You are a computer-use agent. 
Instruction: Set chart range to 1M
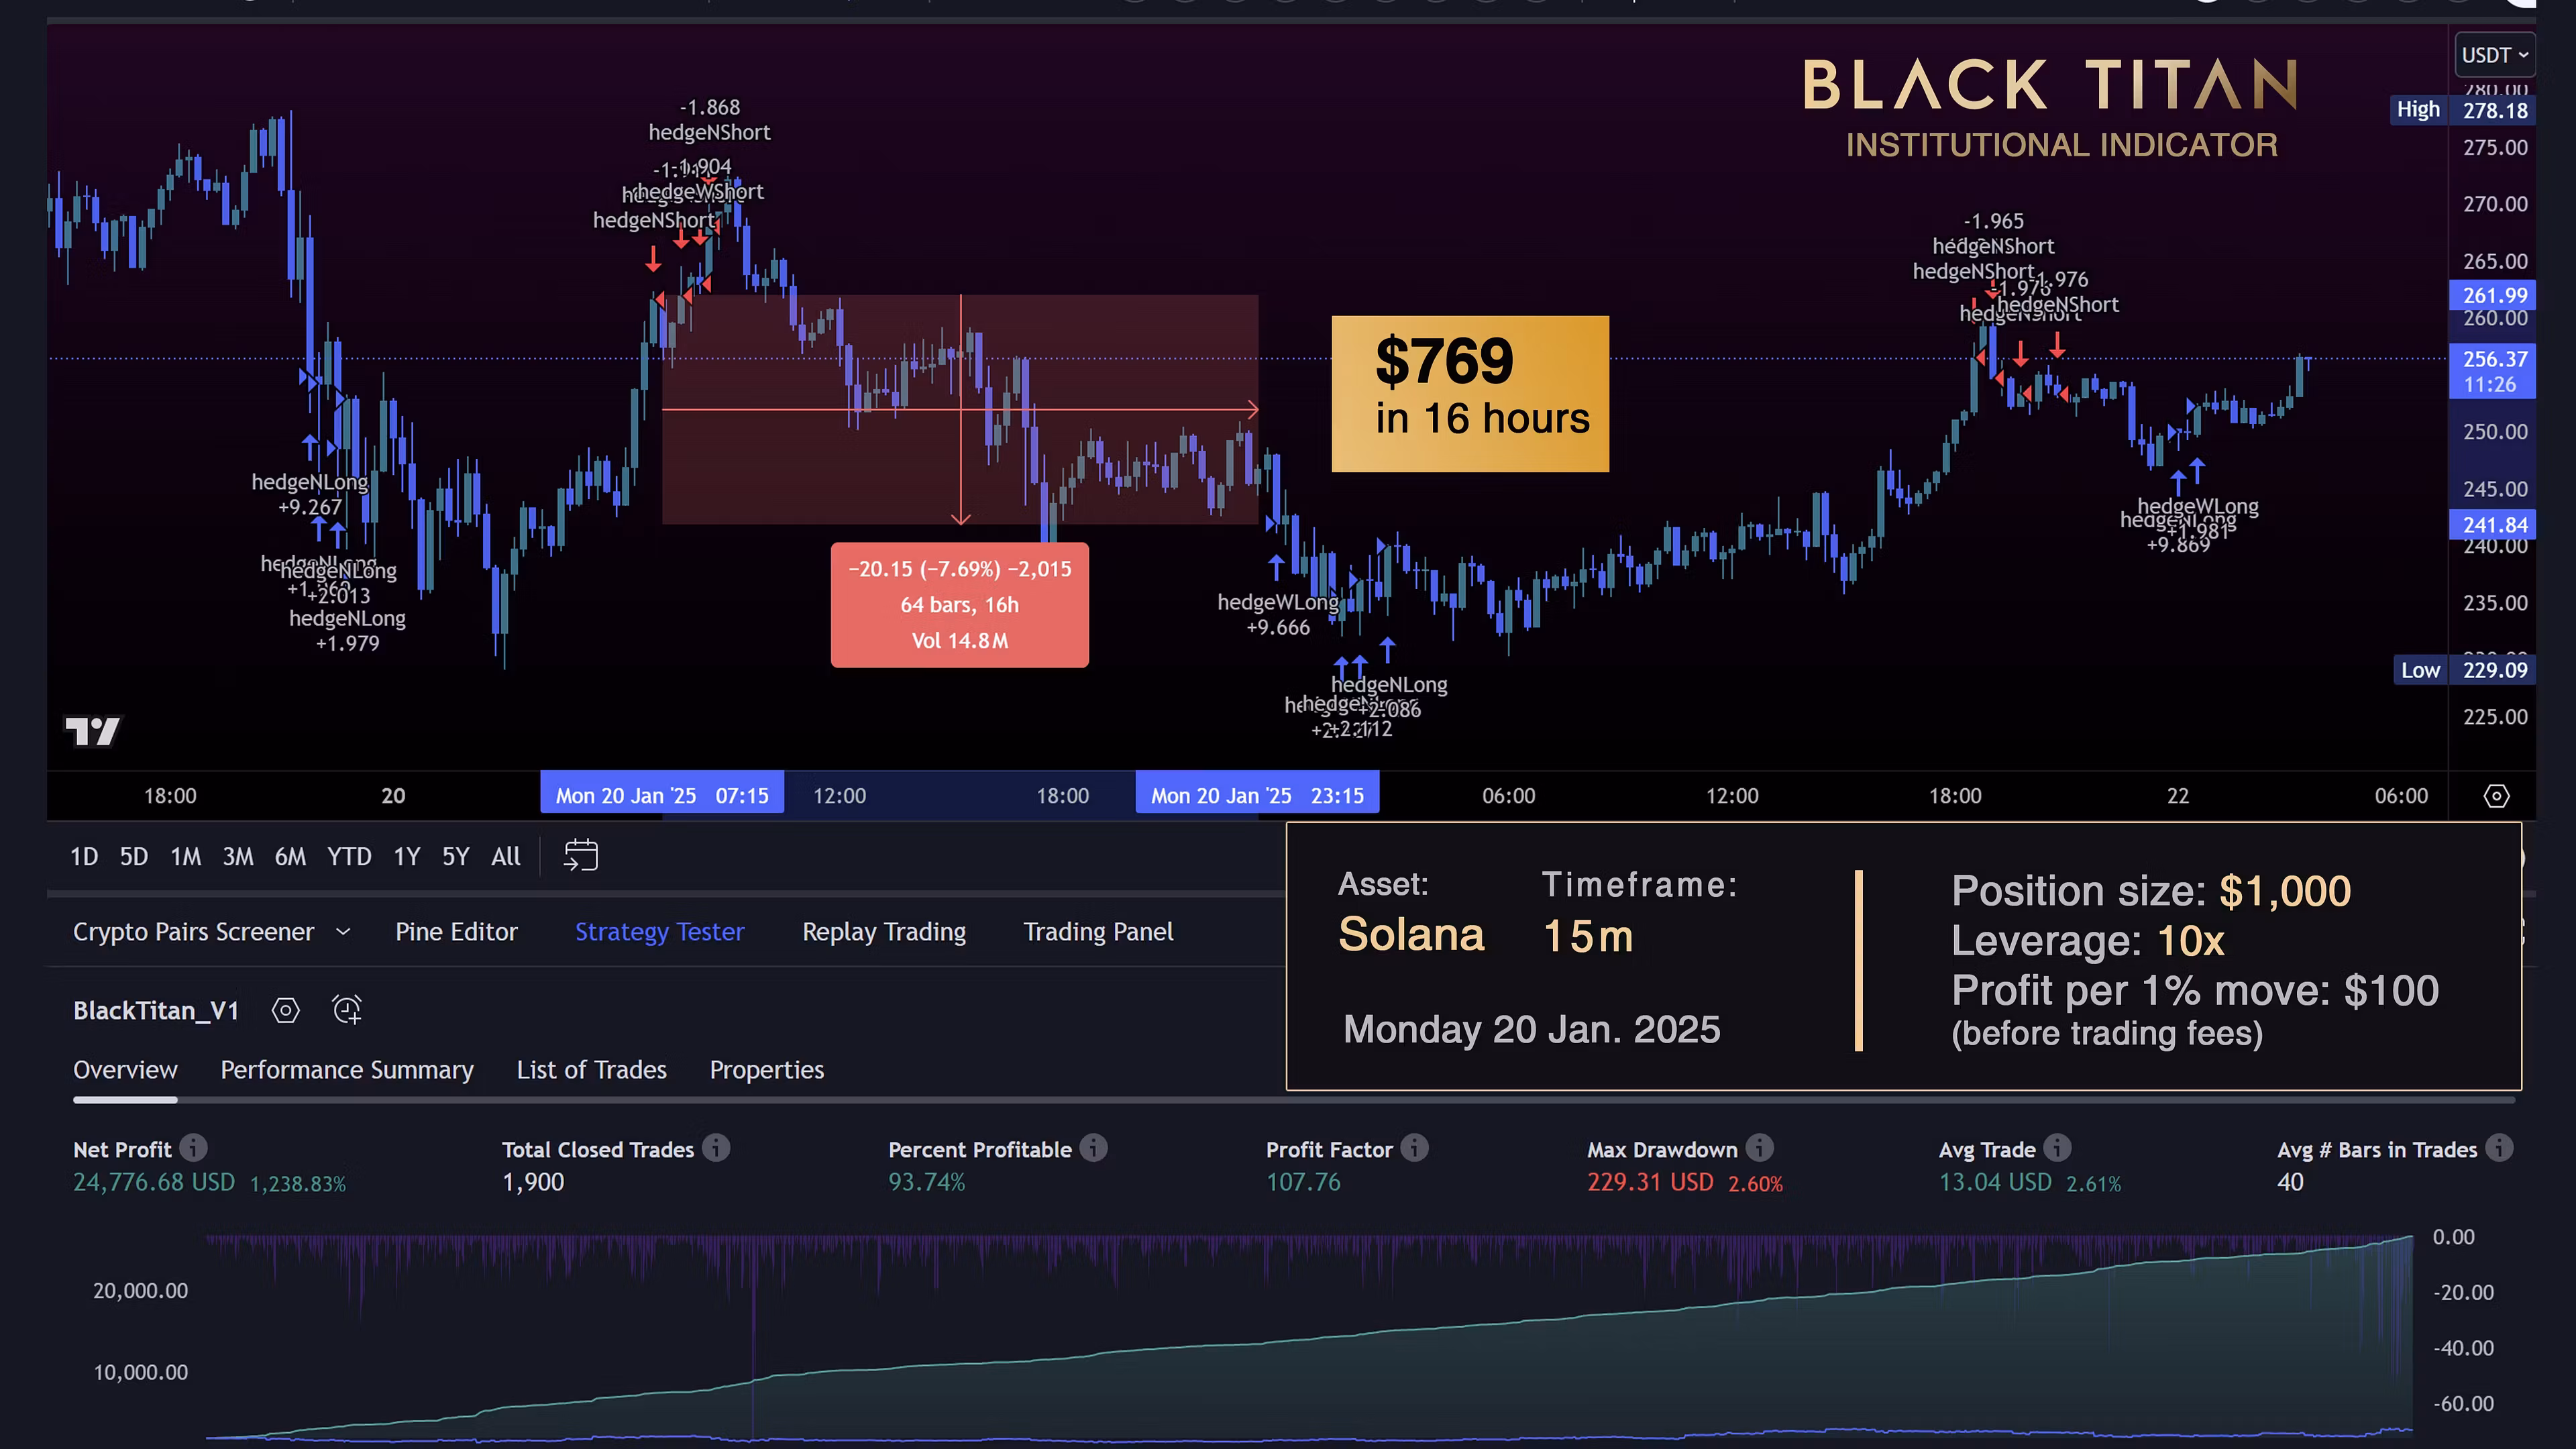pyautogui.click(x=185, y=857)
